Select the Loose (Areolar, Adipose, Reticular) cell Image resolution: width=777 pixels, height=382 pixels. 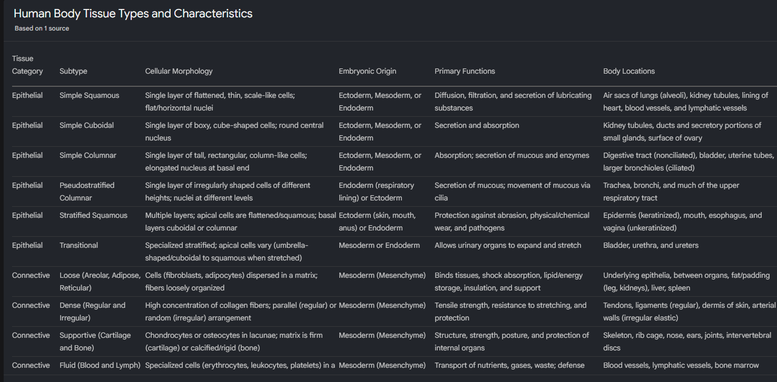tap(100, 282)
